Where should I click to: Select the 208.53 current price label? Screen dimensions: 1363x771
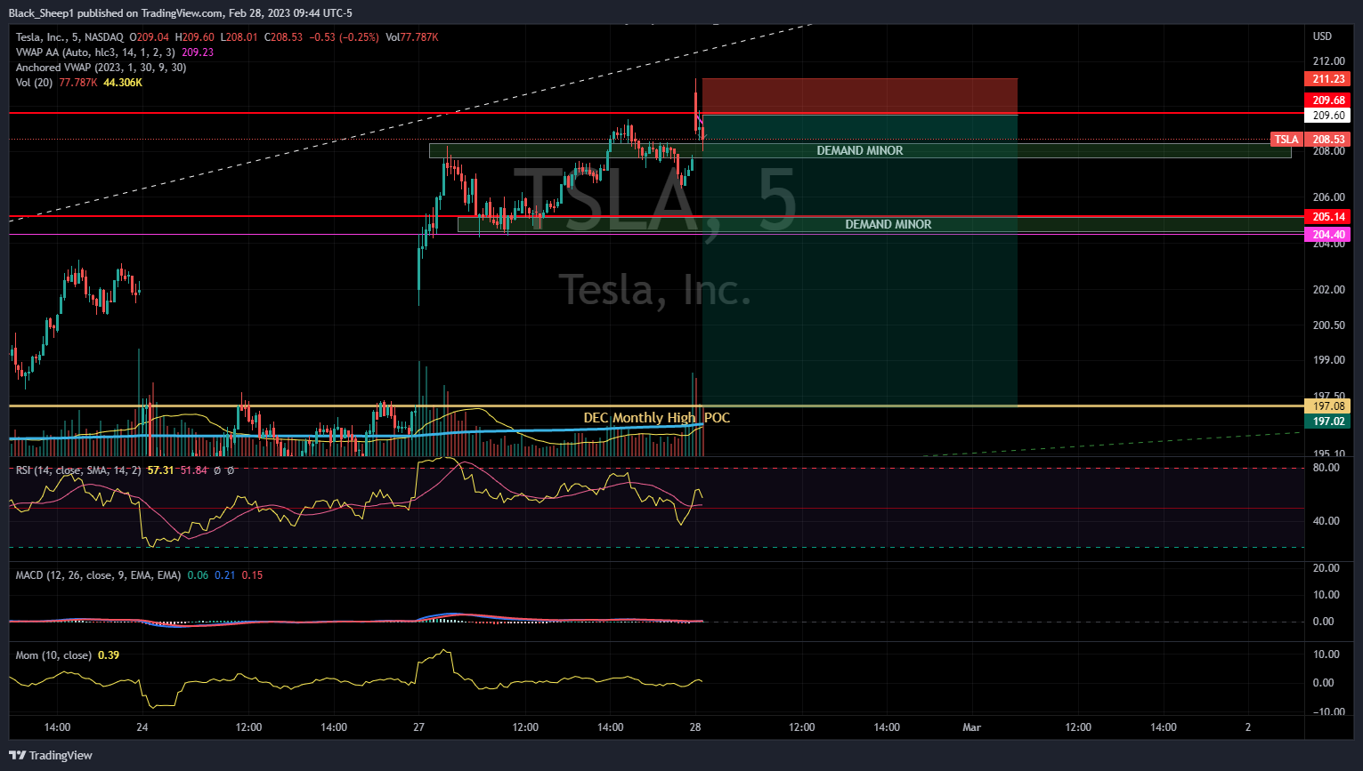tap(1328, 140)
